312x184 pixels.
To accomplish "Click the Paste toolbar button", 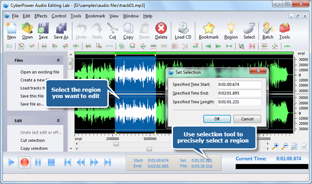I will [x=144, y=31].
